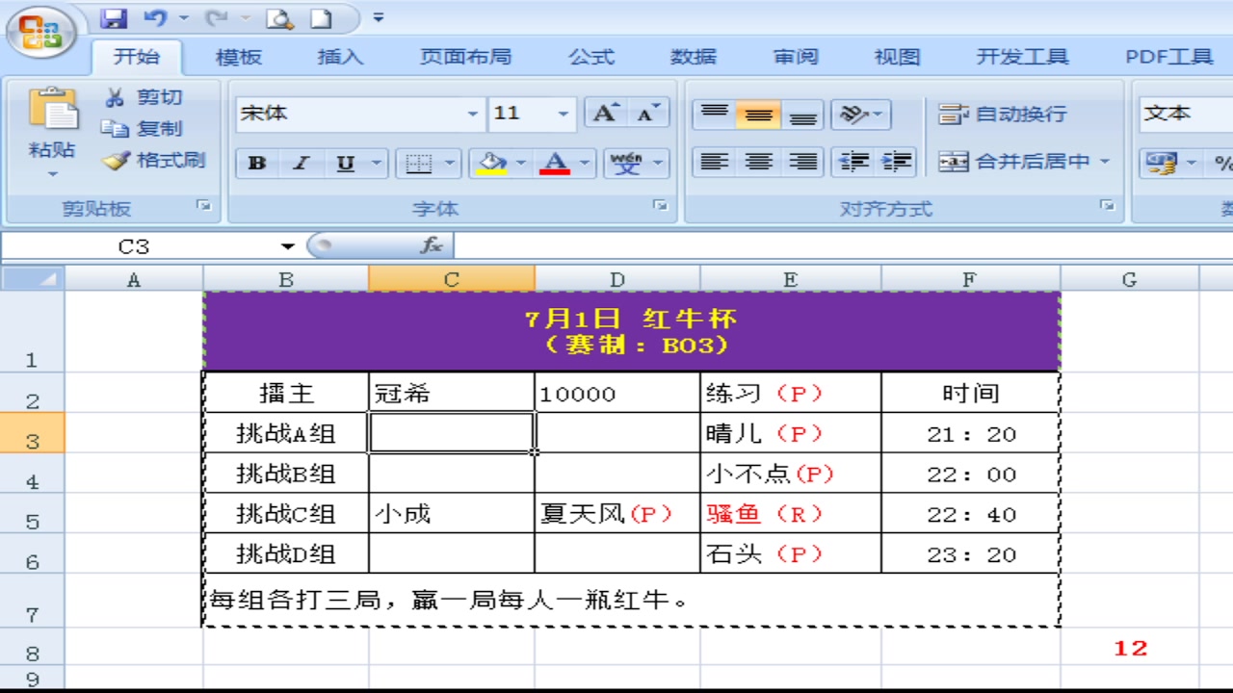Undo the last action
The width and height of the screenshot is (1233, 693).
tap(155, 18)
